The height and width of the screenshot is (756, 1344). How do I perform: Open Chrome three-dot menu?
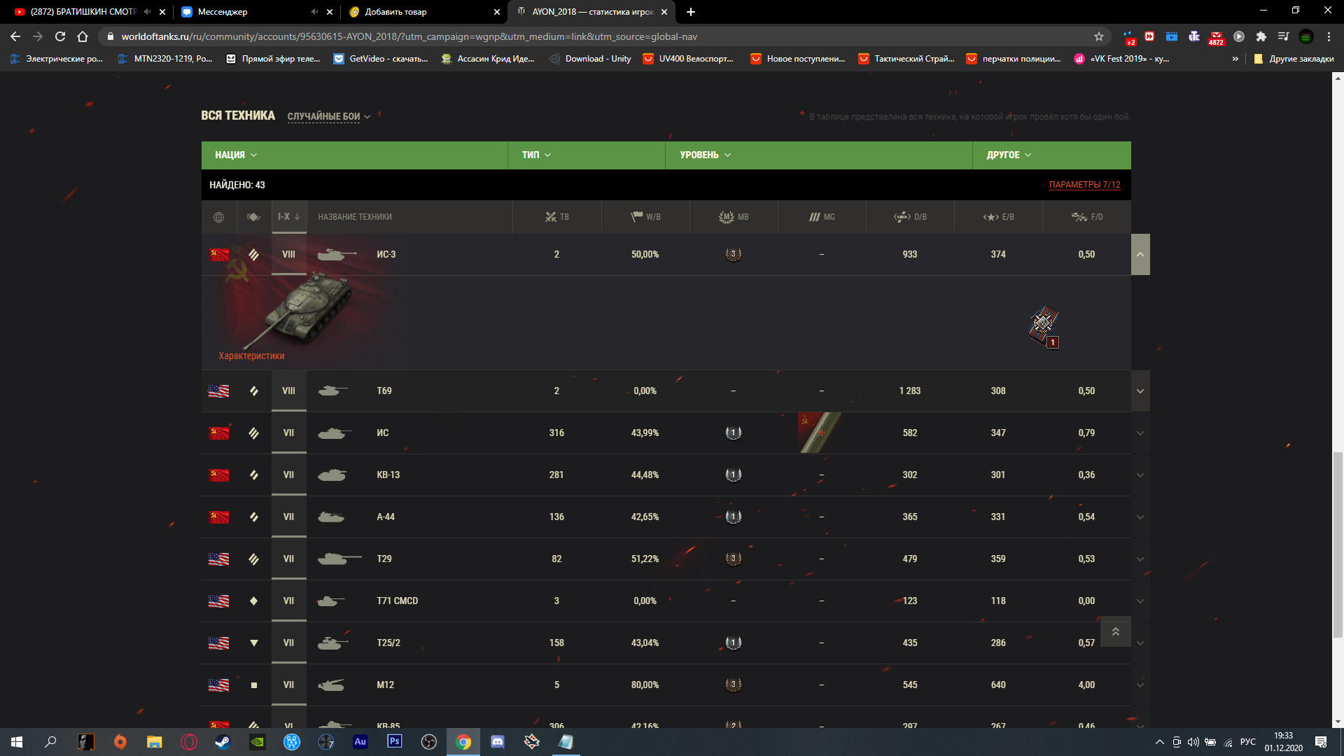pos(1329,36)
